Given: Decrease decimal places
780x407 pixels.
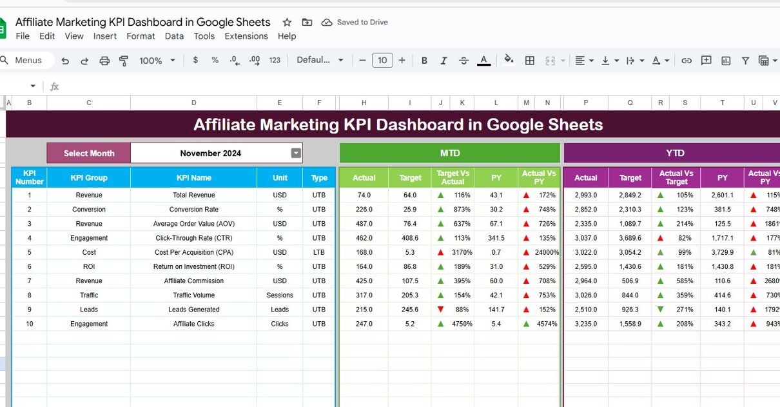Looking at the screenshot, I should tap(235, 60).
